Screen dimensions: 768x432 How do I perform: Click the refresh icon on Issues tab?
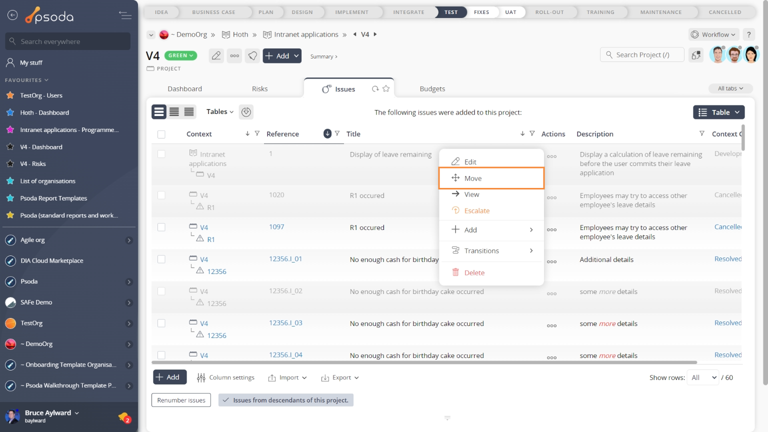click(375, 89)
